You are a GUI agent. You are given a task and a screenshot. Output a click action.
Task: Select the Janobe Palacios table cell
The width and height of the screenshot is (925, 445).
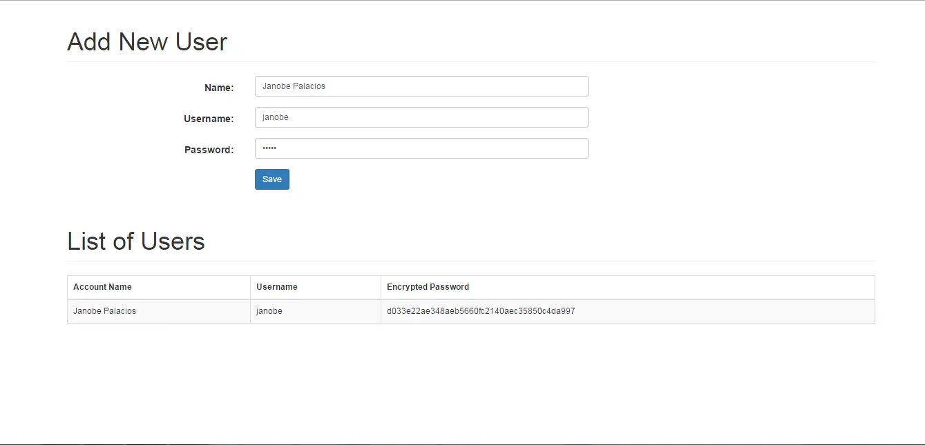point(159,311)
